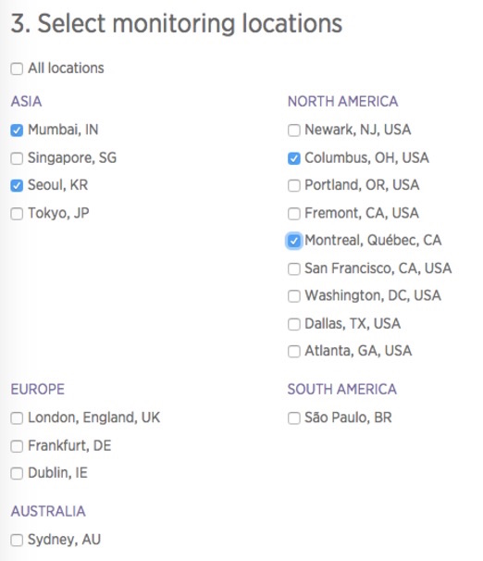
Task: Uncheck the Mumbai, IN location
Action: pyautogui.click(x=17, y=131)
